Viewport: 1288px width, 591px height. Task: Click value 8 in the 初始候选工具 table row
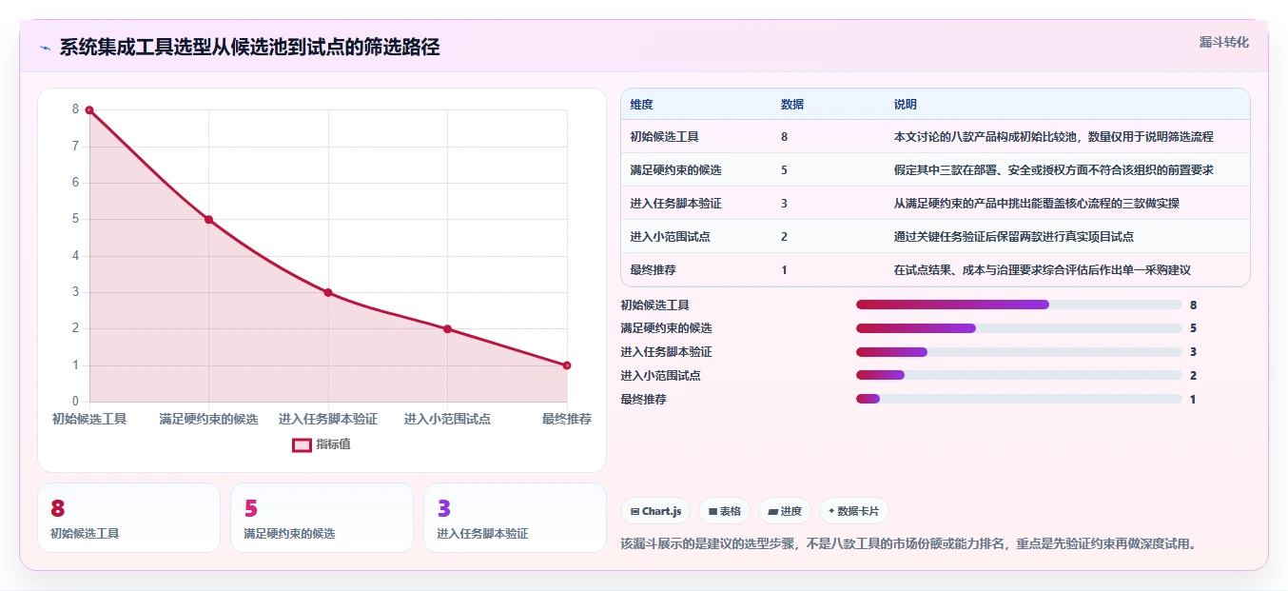pyautogui.click(x=784, y=137)
